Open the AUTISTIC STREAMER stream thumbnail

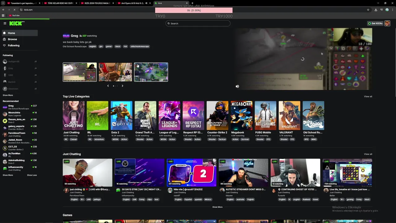(243, 173)
